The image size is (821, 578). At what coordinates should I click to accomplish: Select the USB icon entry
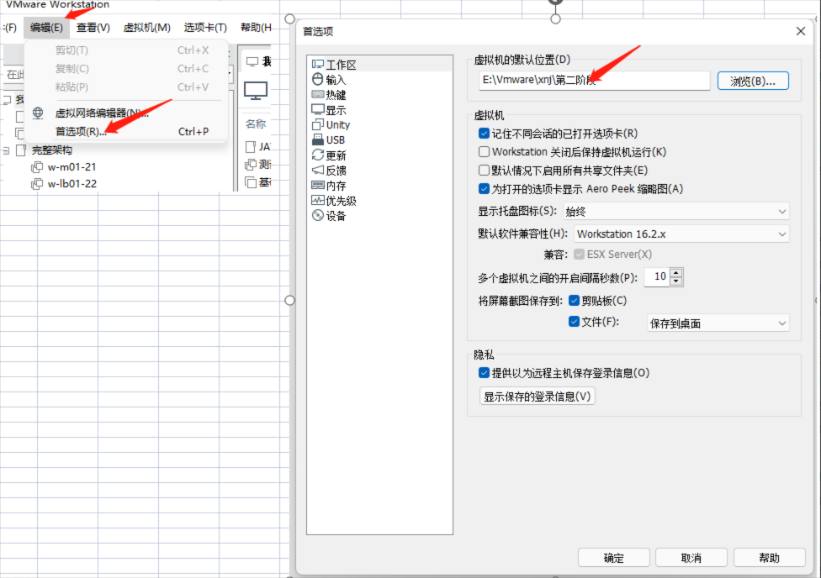[x=317, y=139]
